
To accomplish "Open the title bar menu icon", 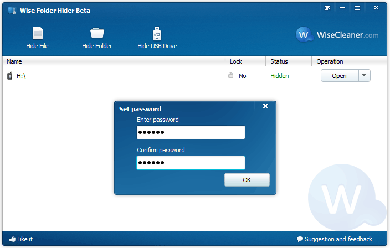I will [327, 8].
